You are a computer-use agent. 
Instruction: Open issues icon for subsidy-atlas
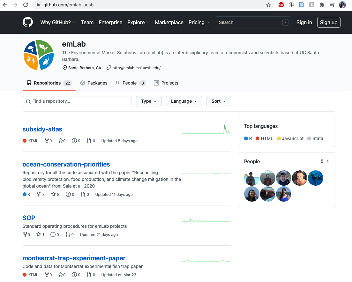coord(74,141)
